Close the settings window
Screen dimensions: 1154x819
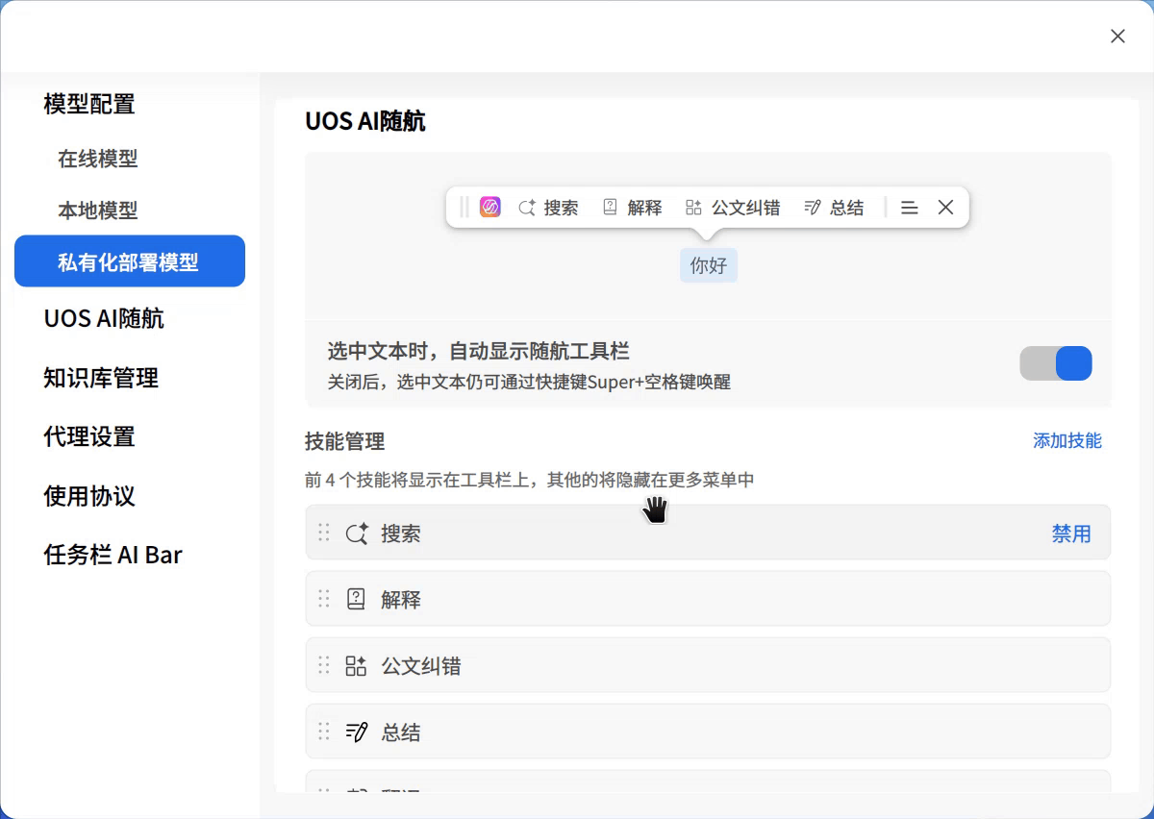[x=1117, y=37]
